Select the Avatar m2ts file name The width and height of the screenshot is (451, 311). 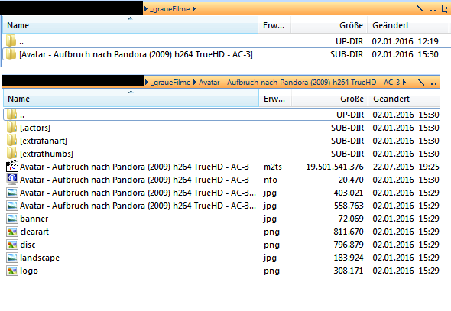[x=135, y=167]
